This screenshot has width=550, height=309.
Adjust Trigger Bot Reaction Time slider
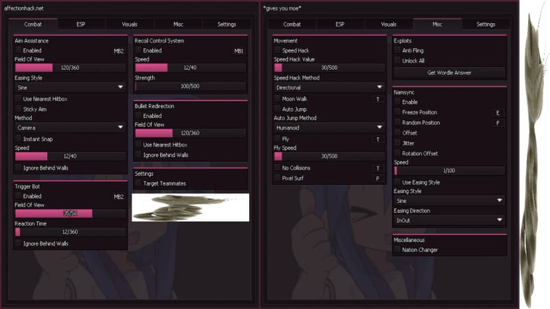point(70,232)
